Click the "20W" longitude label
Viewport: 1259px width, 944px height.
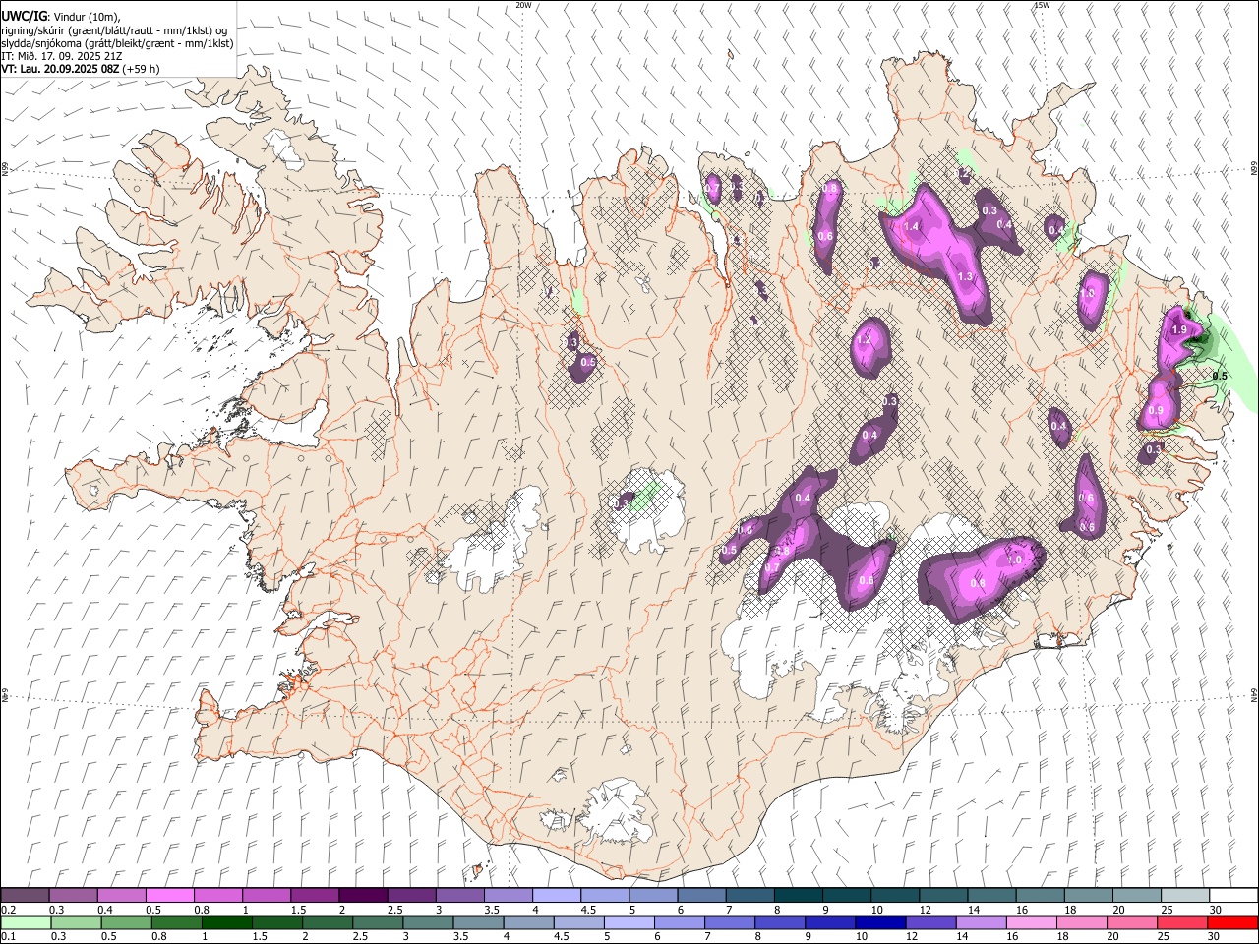pos(523,5)
